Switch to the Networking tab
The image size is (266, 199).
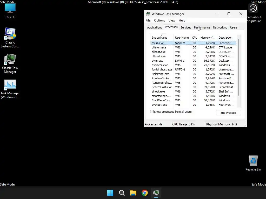(x=220, y=27)
